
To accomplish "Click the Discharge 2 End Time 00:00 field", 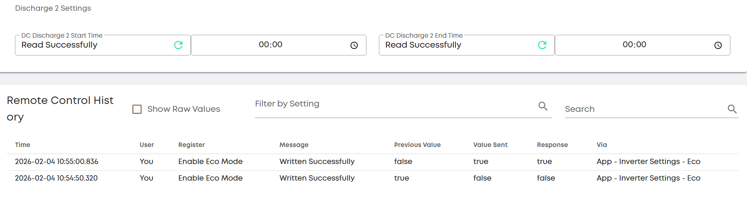I will tap(634, 45).
